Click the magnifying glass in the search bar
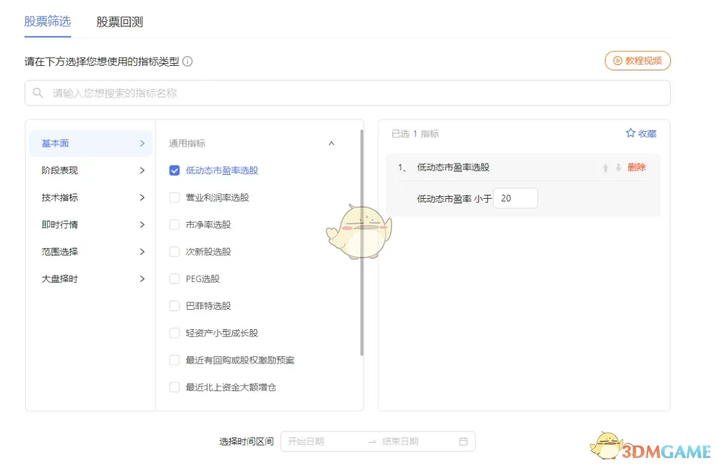 pyautogui.click(x=38, y=93)
